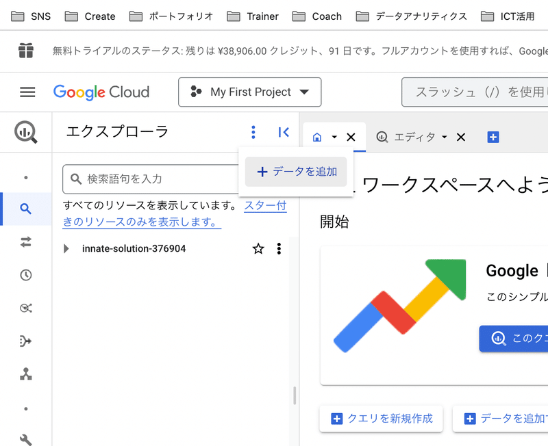The height and width of the screenshot is (446, 548).
Task: Open actions menu for innate-solution-376904
Action: (279, 249)
